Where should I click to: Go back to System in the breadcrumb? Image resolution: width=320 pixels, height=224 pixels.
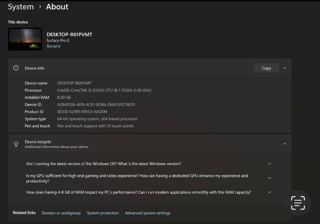click(21, 7)
